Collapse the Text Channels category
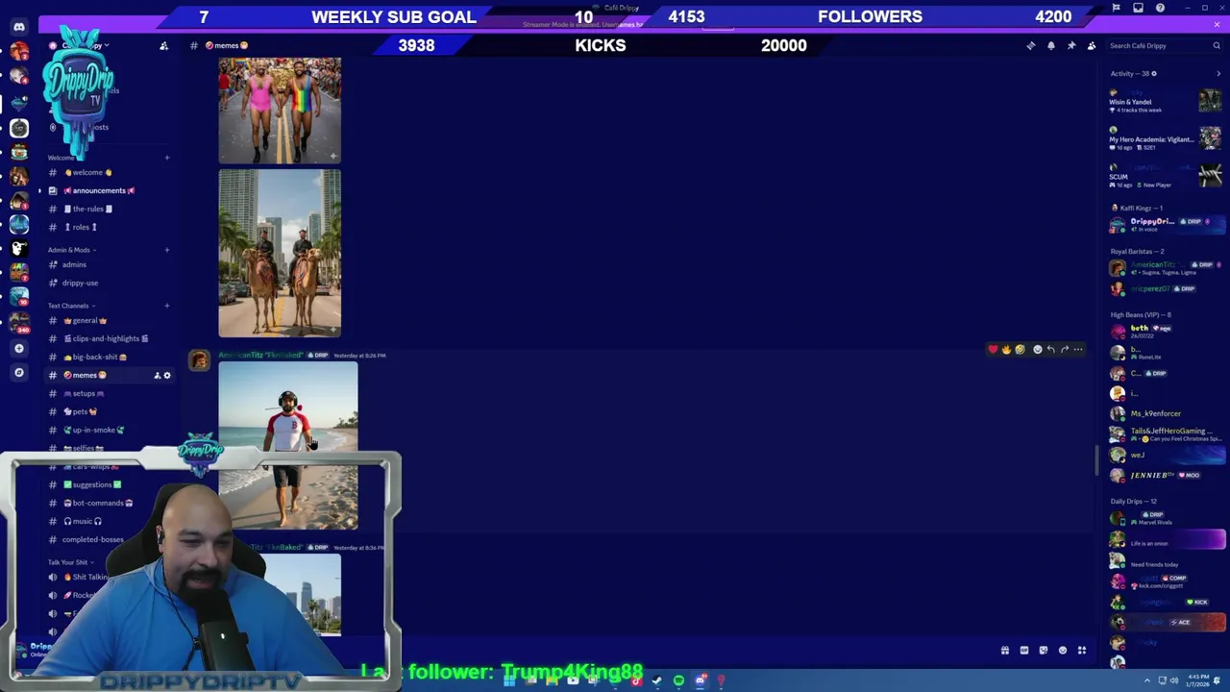 click(71, 306)
